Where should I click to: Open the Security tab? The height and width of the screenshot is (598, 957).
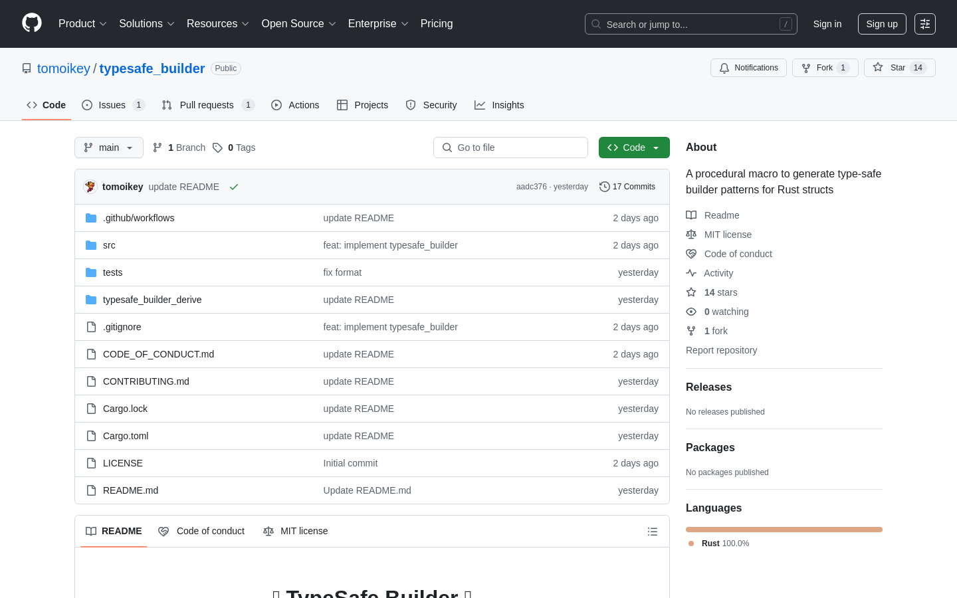coord(431,105)
